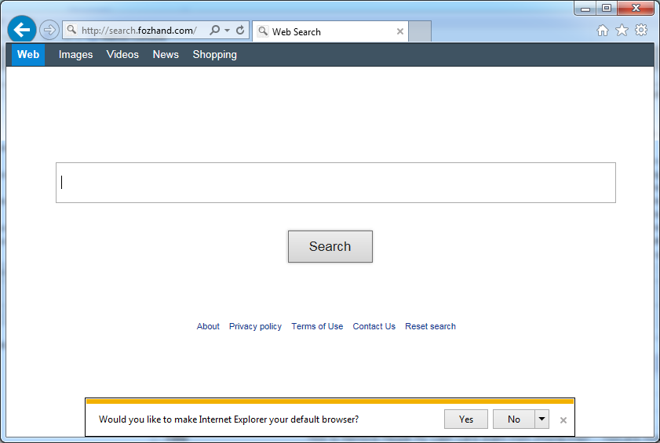Open Favorites with the star icon
The height and width of the screenshot is (443, 660).
622,31
